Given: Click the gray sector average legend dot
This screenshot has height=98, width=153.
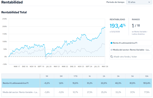Looking at the screenshot, I should click(111, 50).
